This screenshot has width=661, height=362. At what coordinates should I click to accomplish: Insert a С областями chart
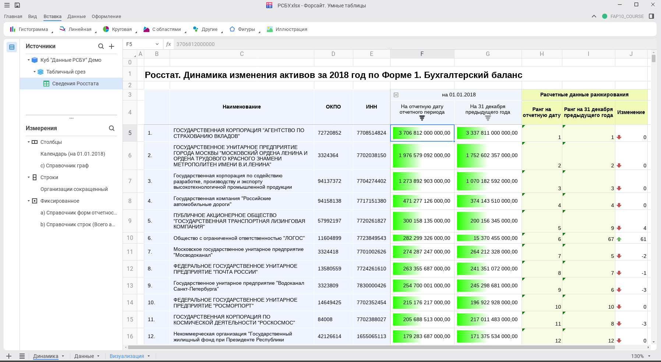click(x=162, y=29)
